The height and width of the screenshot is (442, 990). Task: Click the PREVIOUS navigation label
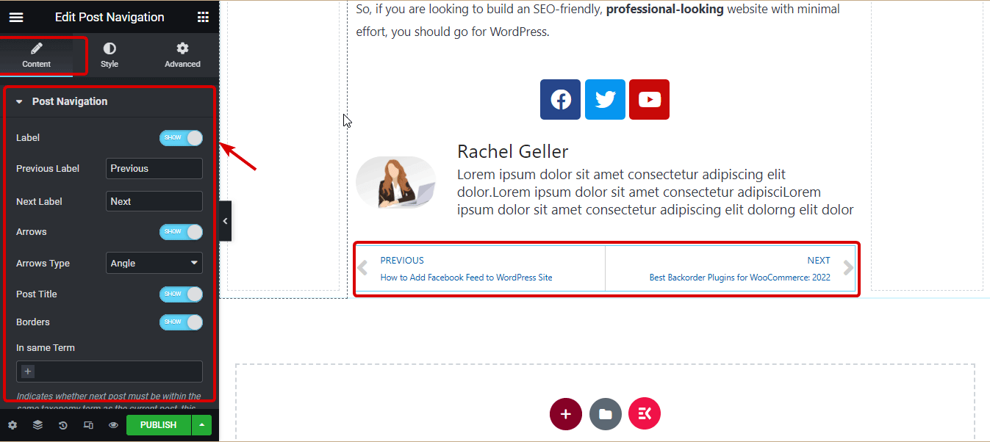click(402, 260)
